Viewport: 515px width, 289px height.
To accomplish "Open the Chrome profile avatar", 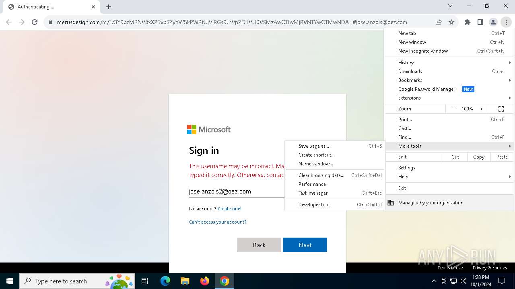I will [x=493, y=22].
